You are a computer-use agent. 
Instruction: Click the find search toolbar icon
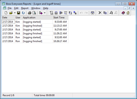111,13
